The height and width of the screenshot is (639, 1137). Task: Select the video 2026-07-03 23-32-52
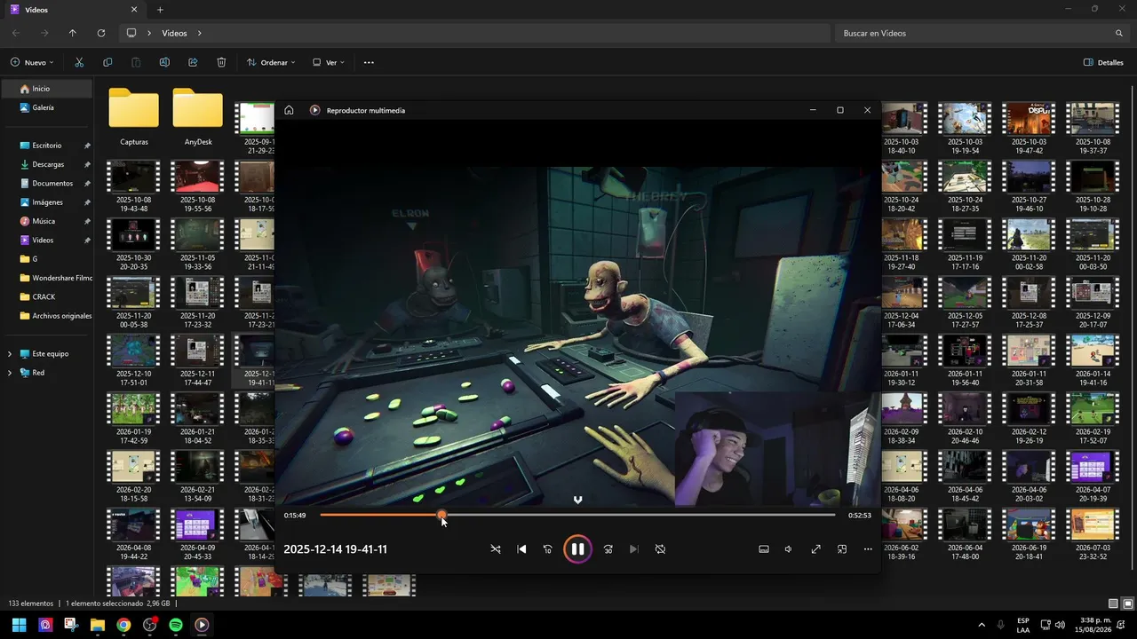(1092, 533)
